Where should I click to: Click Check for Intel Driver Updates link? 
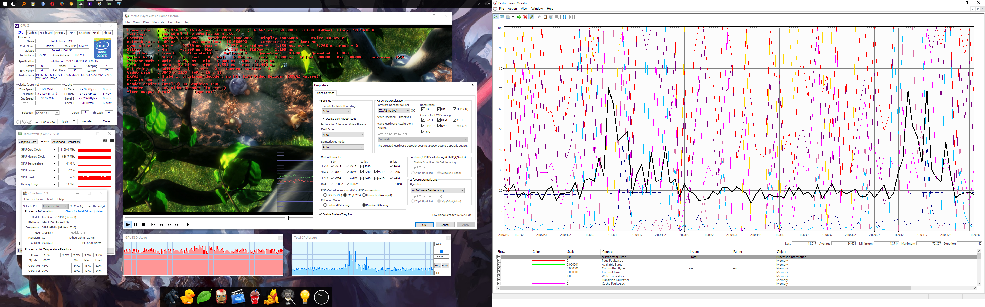(84, 211)
